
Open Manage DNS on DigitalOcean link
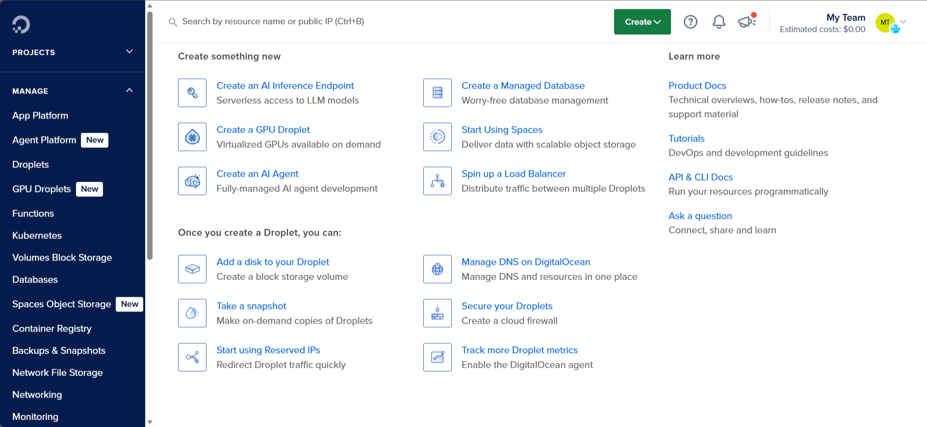(x=526, y=262)
